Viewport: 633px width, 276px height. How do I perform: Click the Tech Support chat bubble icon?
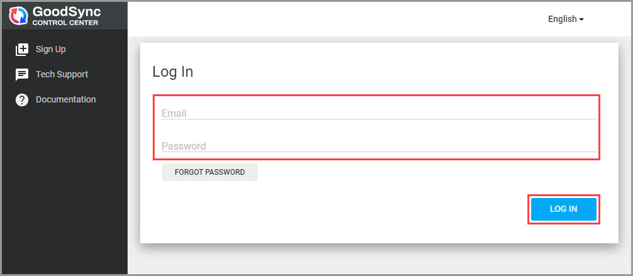pos(22,75)
